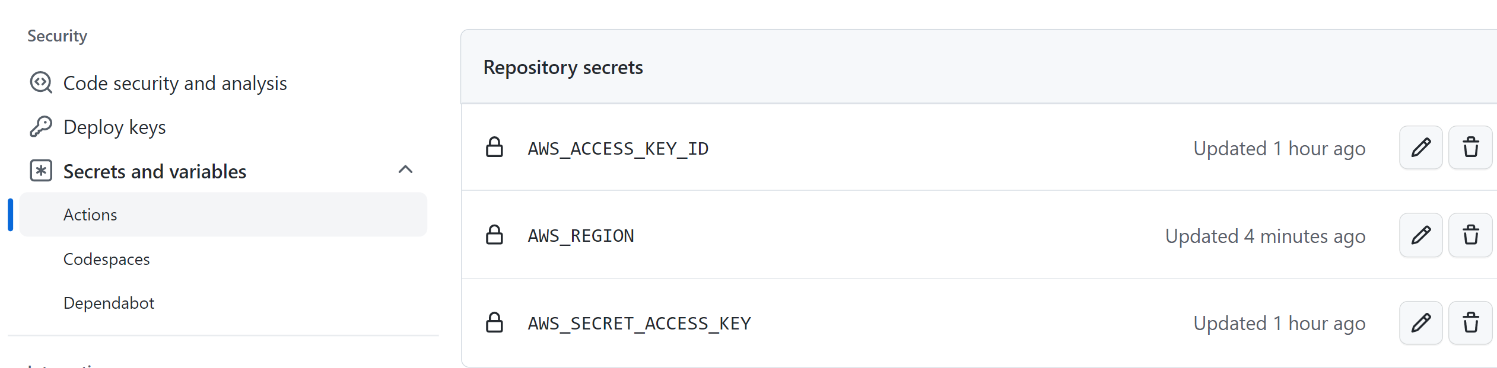This screenshot has height=368, width=1497.
Task: Open Codespaces secrets section
Action: pyautogui.click(x=107, y=259)
